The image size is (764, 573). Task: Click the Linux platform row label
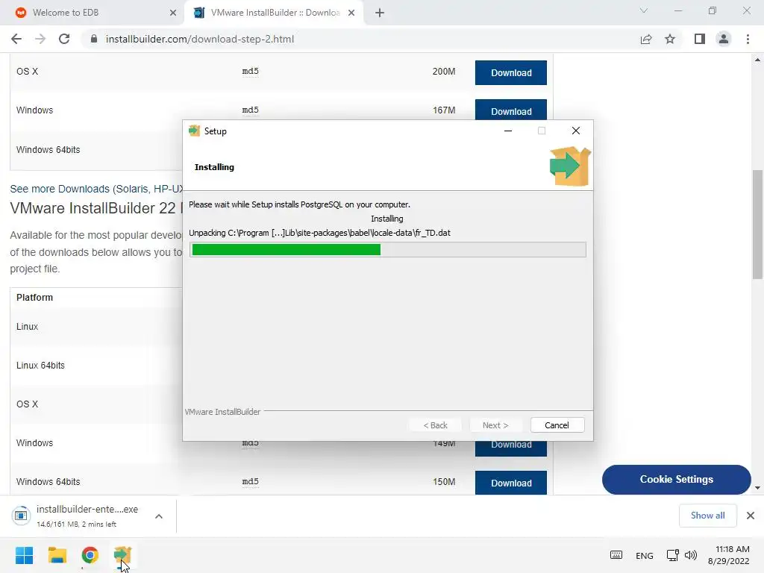click(27, 327)
